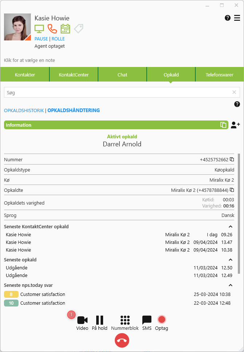Viewport: 244px width, 352px height.
Task: Open the calendar icon under agent name
Action: tap(65, 29)
